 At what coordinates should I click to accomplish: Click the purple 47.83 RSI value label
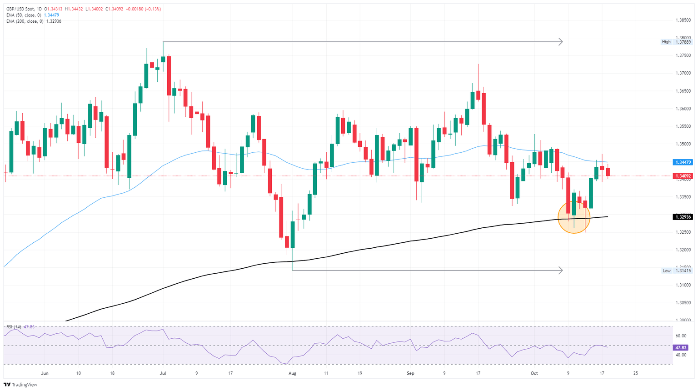(681, 348)
